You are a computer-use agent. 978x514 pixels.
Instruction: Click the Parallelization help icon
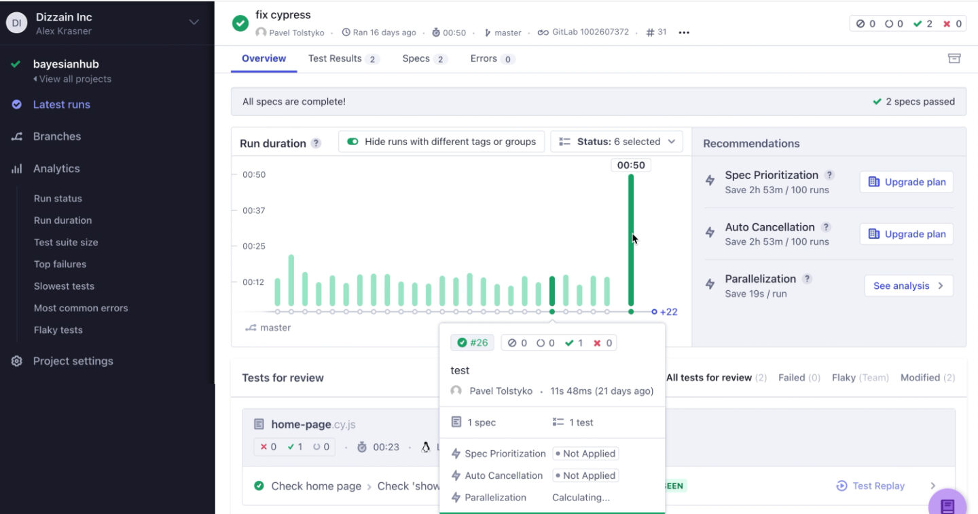pyautogui.click(x=807, y=279)
